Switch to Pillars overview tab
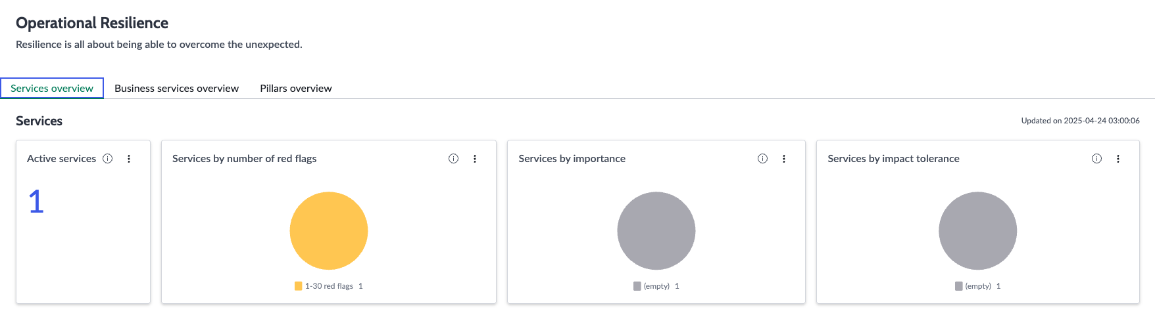The height and width of the screenshot is (315, 1155). pos(296,88)
